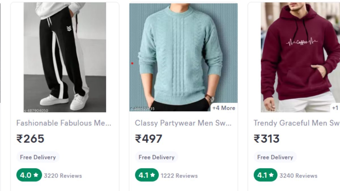Open the 3220 Reviews link
The height and width of the screenshot is (191, 340).
(63, 176)
